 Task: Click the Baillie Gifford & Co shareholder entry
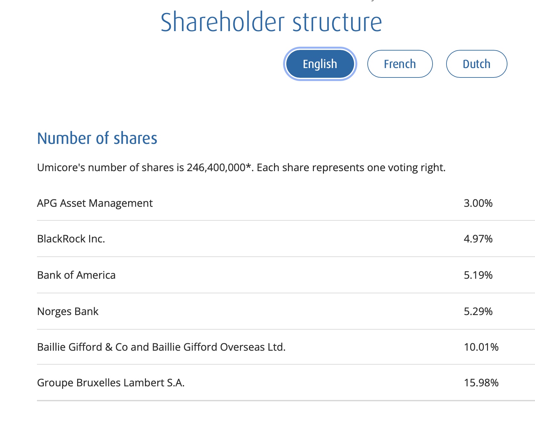pyautogui.click(x=161, y=347)
